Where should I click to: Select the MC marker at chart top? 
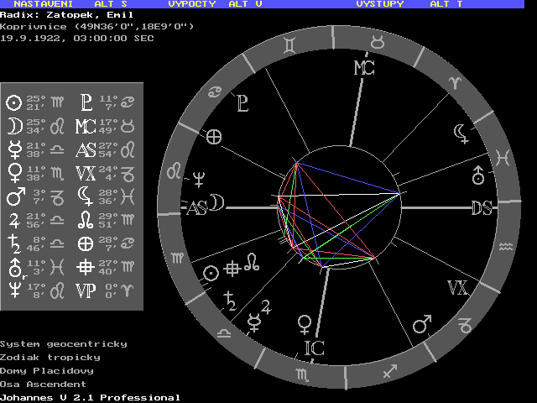click(x=363, y=67)
